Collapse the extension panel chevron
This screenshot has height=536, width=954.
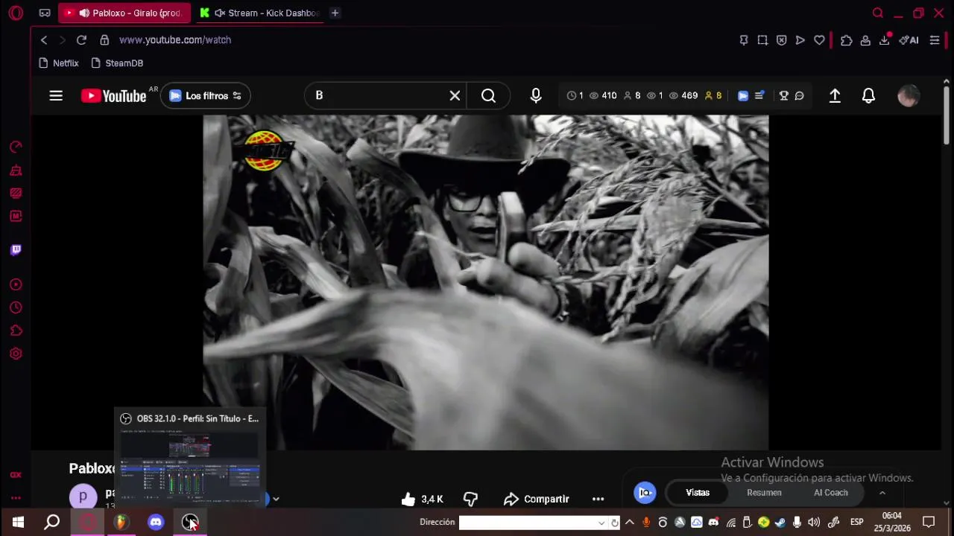click(882, 493)
